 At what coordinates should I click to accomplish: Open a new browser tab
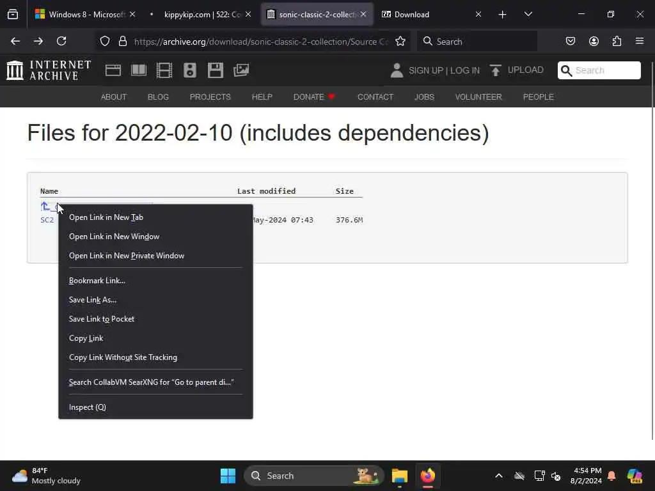point(503,15)
